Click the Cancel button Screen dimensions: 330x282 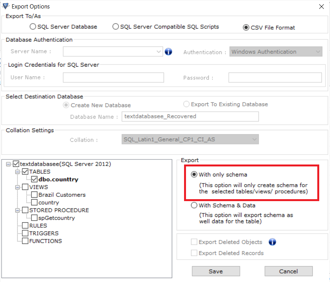coord(288,271)
